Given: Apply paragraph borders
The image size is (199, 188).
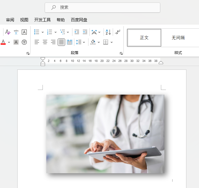Looking at the screenshot, I should (105, 42).
